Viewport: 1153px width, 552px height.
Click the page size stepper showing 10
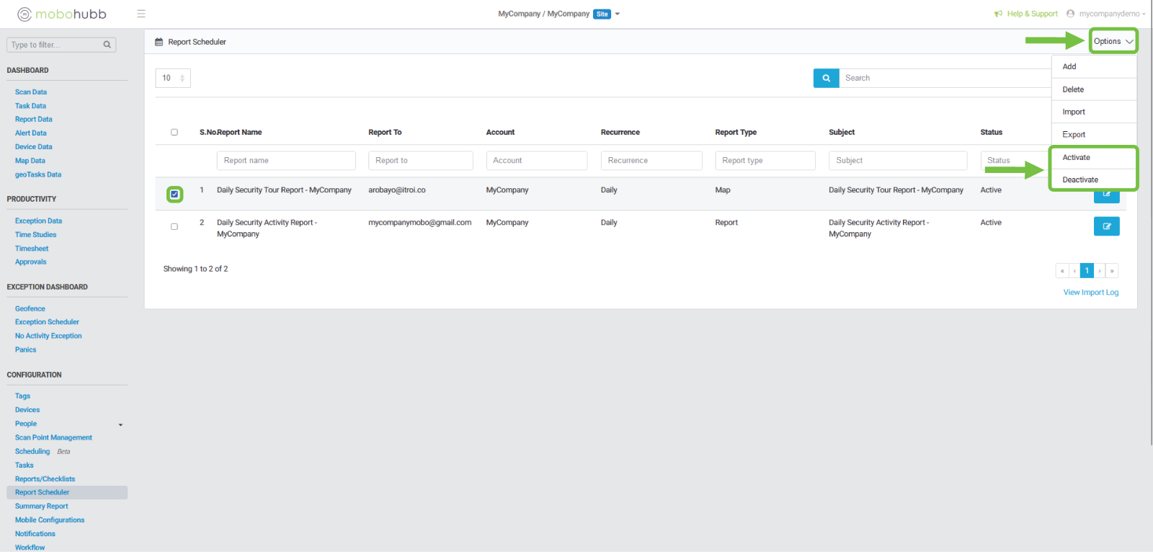pos(173,78)
